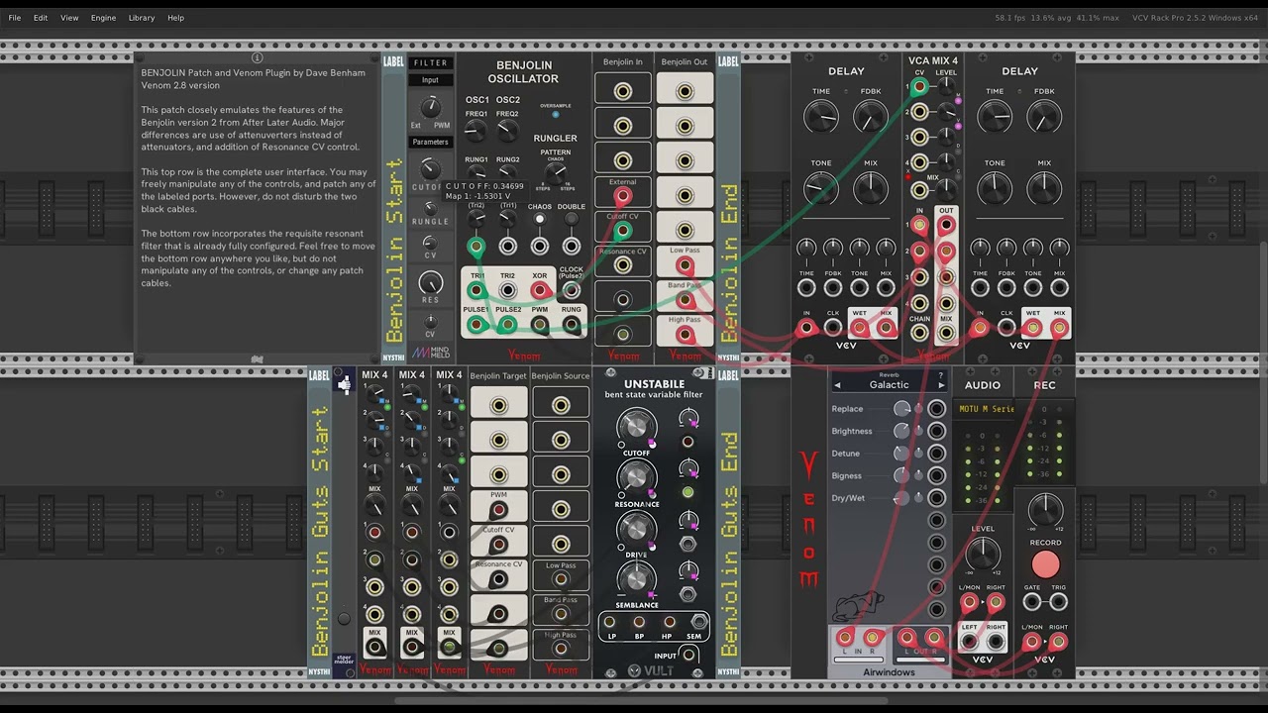Click the large TIME knob on left Delay
The width and height of the screenshot is (1268, 713).
pos(821,118)
